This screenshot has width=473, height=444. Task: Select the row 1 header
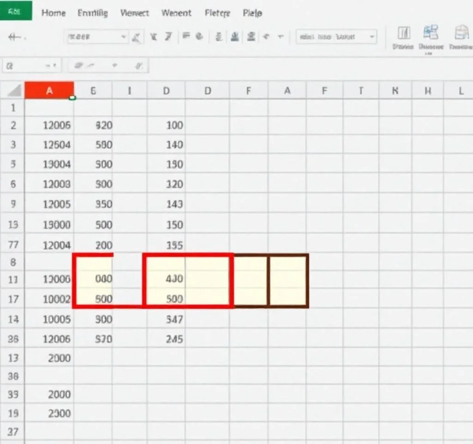13,108
